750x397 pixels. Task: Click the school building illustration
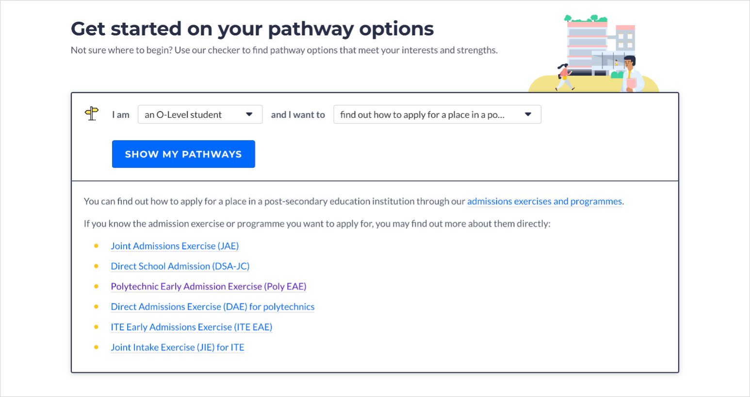601,46
